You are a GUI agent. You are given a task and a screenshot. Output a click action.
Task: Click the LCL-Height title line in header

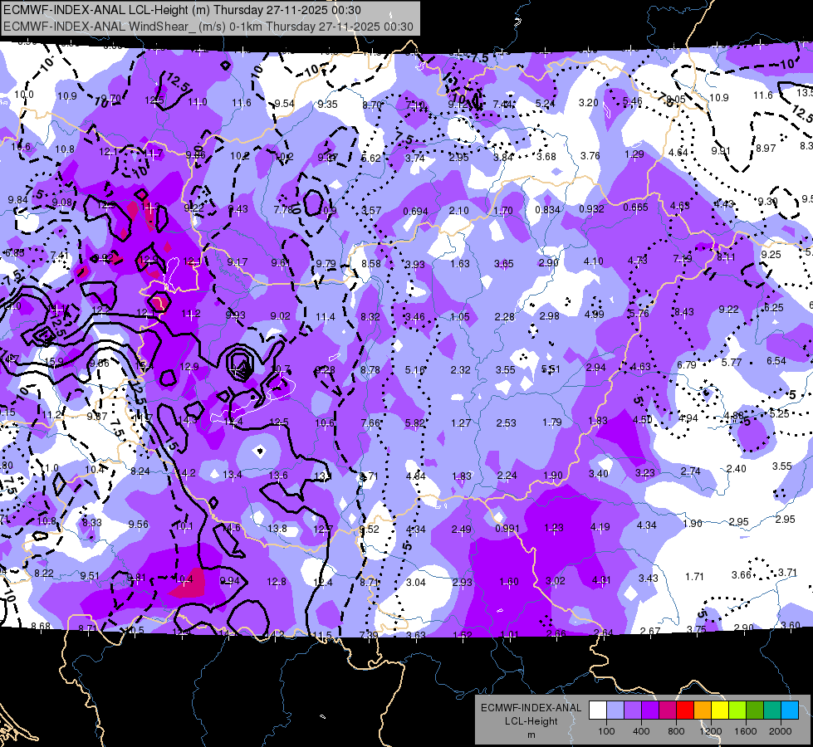(183, 10)
